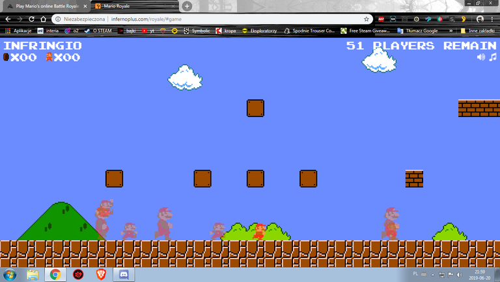Click the coin counter X00
The width and height of the screenshot is (500, 282).
tap(20, 58)
